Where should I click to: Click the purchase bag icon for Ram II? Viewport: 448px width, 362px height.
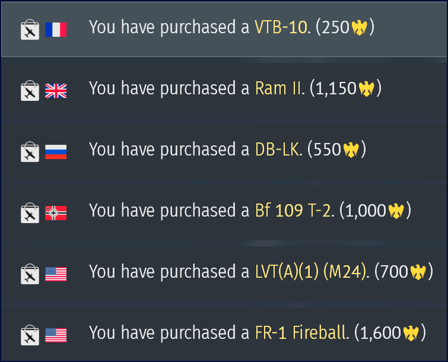point(30,91)
